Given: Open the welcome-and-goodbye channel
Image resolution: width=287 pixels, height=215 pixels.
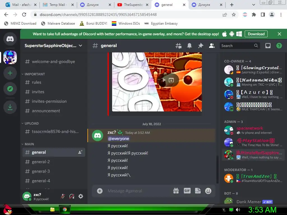Looking at the screenshot, I should click(54, 62).
